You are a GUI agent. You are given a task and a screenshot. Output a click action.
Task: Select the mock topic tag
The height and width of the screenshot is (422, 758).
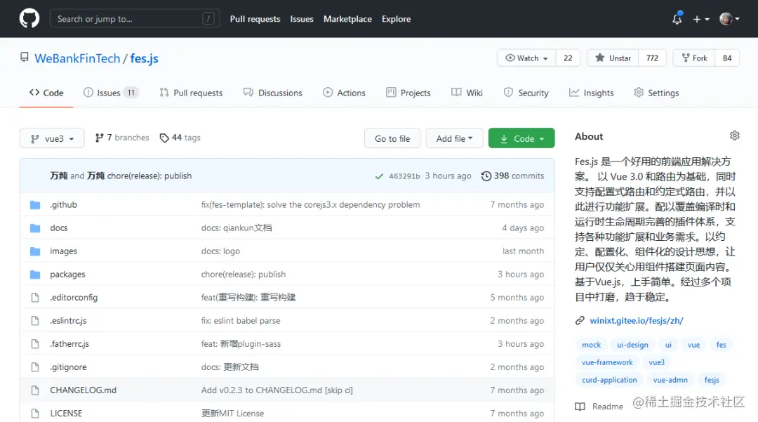pos(591,345)
